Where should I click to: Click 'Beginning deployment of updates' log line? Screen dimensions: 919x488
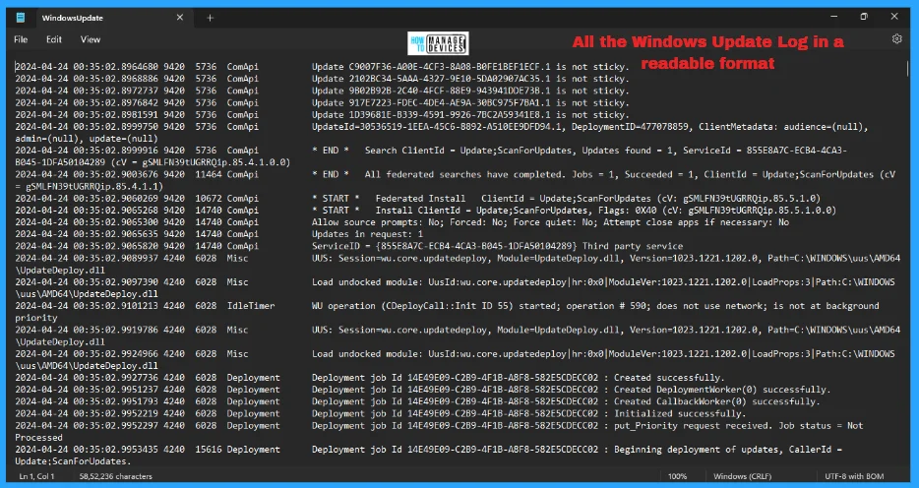point(428,456)
